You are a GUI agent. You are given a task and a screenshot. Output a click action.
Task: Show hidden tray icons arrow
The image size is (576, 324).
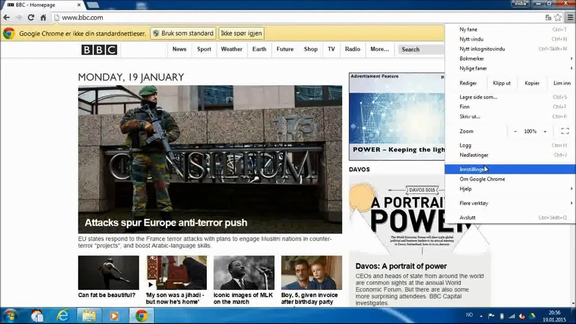(x=481, y=316)
